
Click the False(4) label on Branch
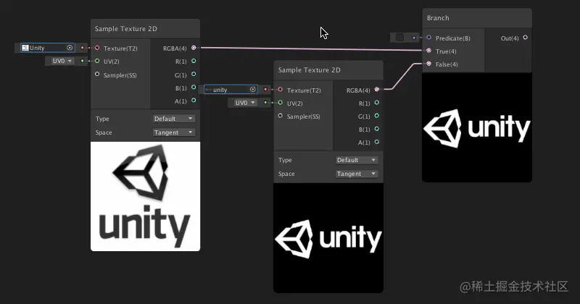(447, 64)
